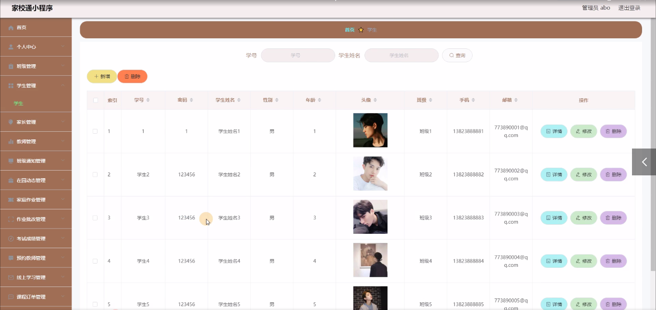Viewport: 656px width, 310px height.
Task: Click the star icon in breadcrumb bar
Action: [x=361, y=30]
